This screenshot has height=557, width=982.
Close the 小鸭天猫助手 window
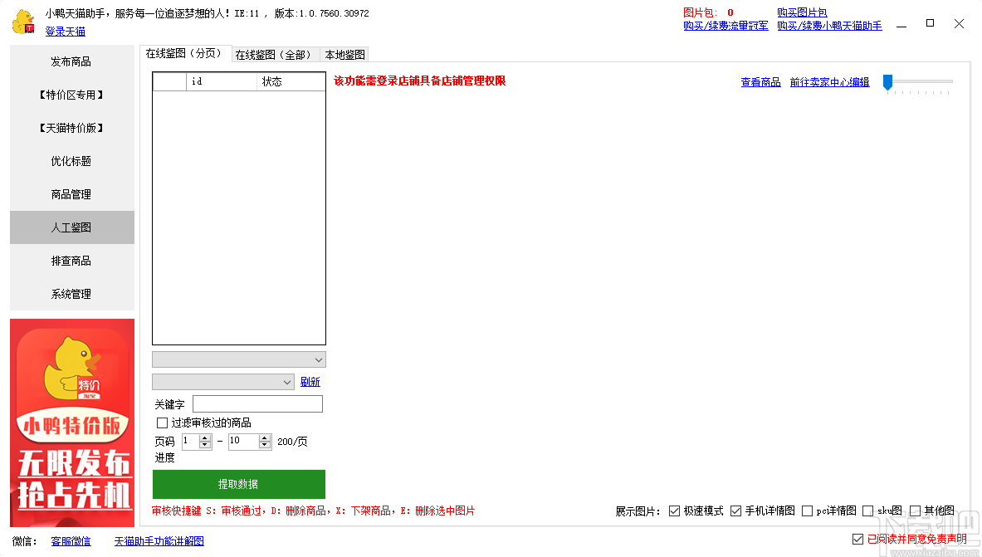pos(959,23)
